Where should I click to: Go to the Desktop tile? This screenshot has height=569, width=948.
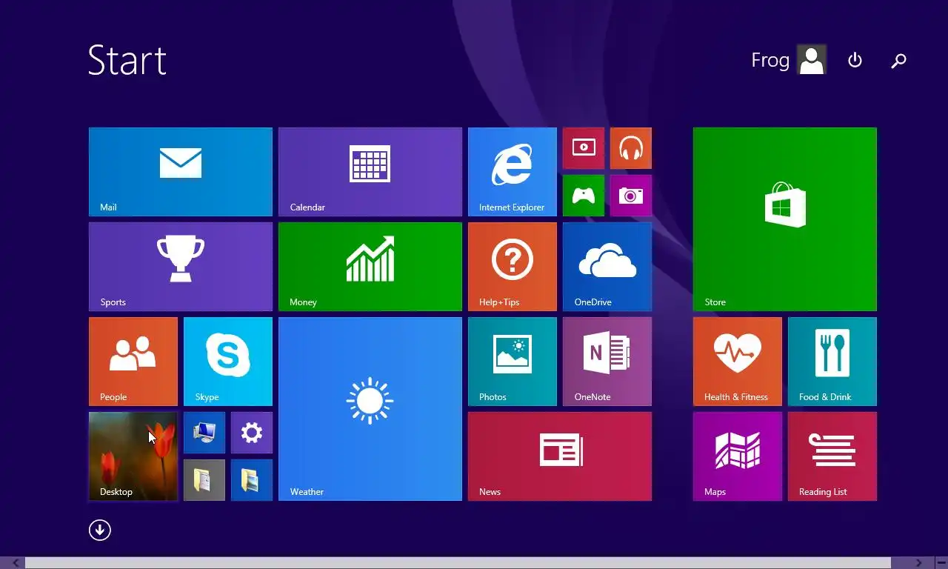[133, 456]
